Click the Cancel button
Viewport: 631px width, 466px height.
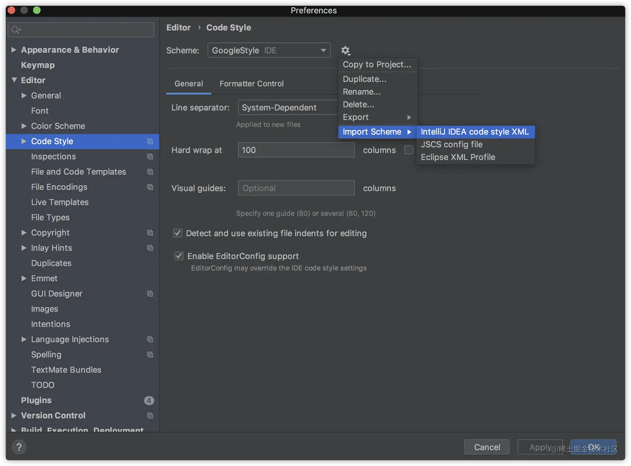pyautogui.click(x=487, y=447)
